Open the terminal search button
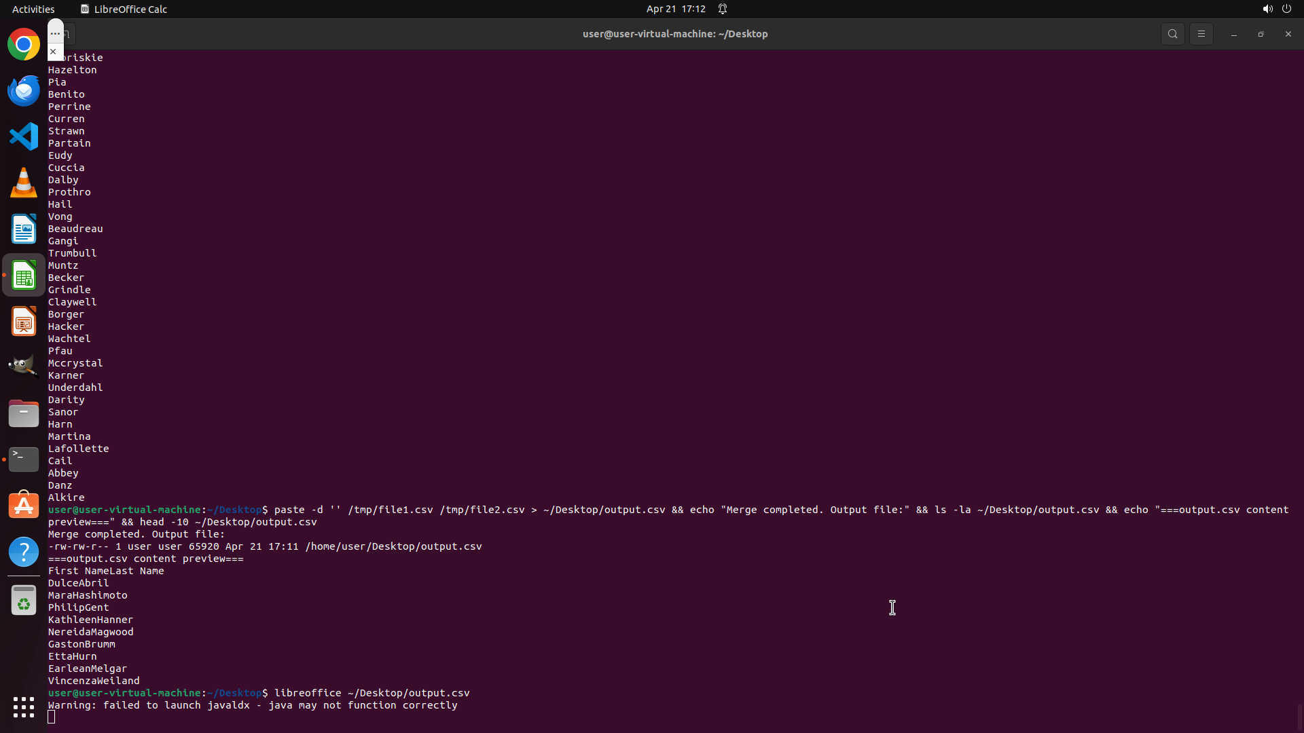The width and height of the screenshot is (1304, 733). [1172, 34]
